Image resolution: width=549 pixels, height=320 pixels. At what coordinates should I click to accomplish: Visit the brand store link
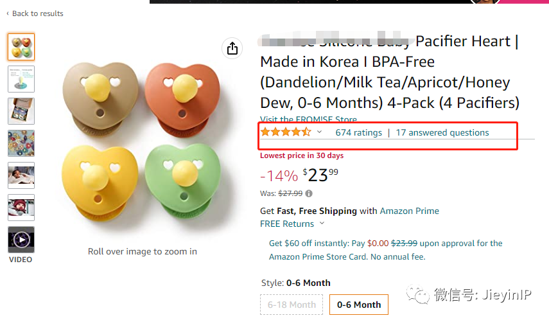click(x=308, y=120)
